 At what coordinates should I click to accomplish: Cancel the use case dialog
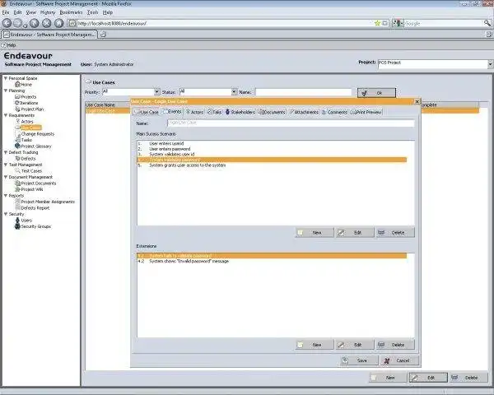coord(399,360)
